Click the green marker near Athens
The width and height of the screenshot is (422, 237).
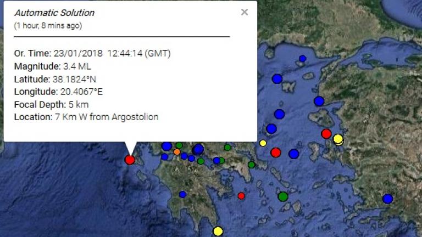click(251, 165)
